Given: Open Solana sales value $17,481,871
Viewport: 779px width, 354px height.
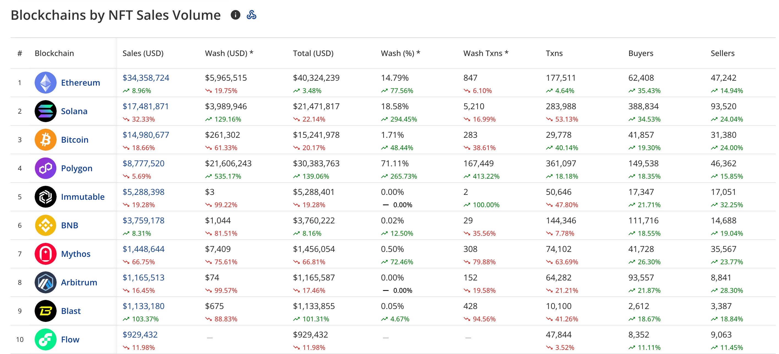Looking at the screenshot, I should tap(145, 106).
